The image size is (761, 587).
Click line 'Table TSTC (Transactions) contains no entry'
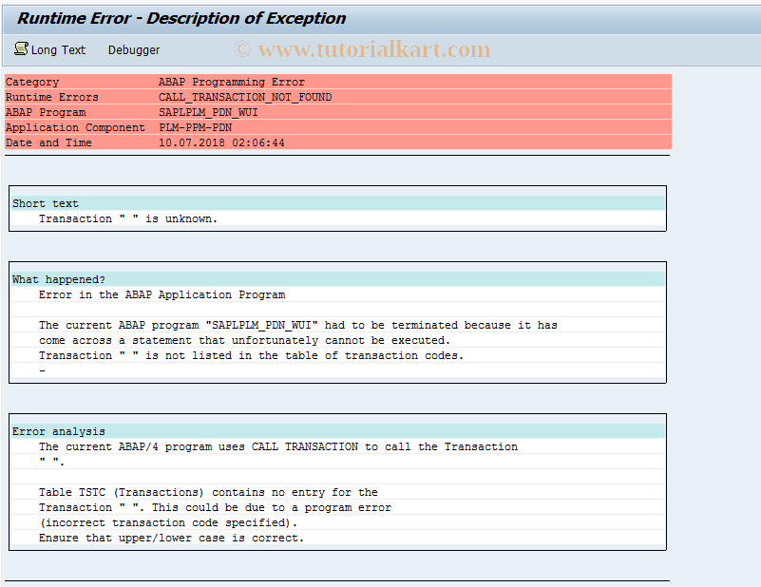click(208, 492)
